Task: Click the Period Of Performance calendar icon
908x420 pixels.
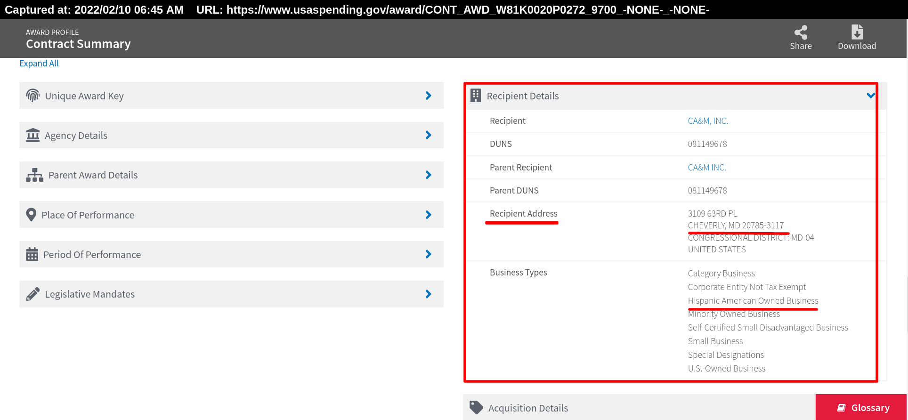Action: point(32,254)
